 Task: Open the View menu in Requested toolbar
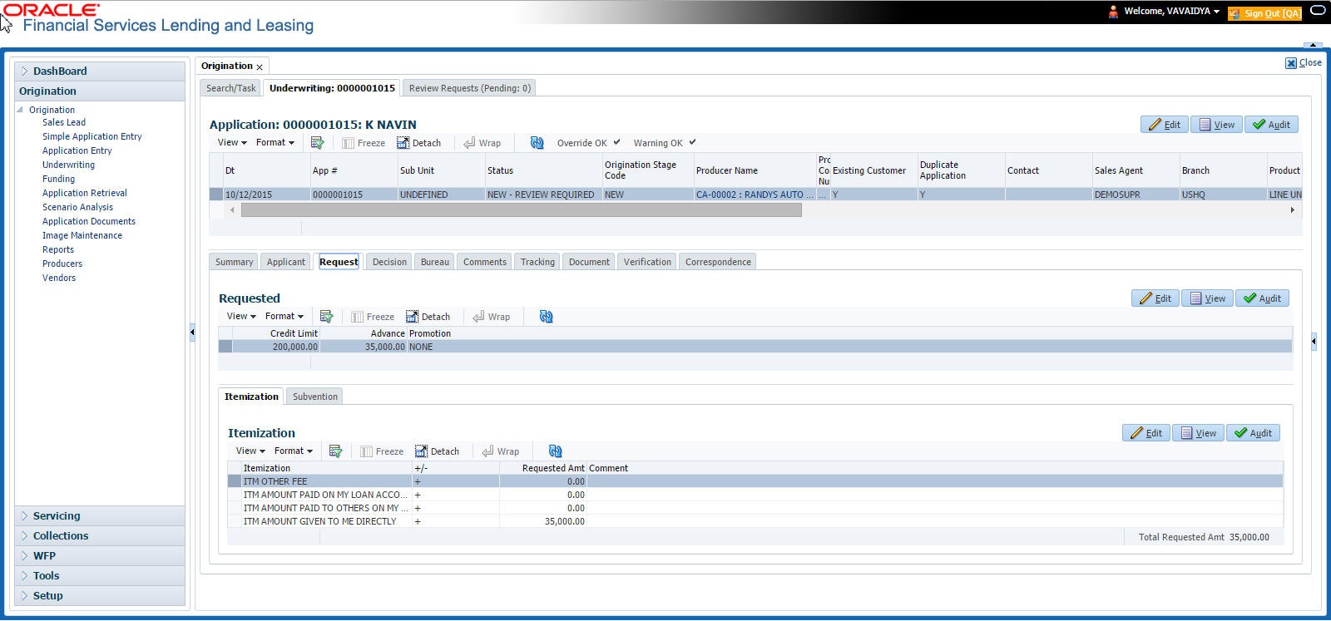point(241,316)
